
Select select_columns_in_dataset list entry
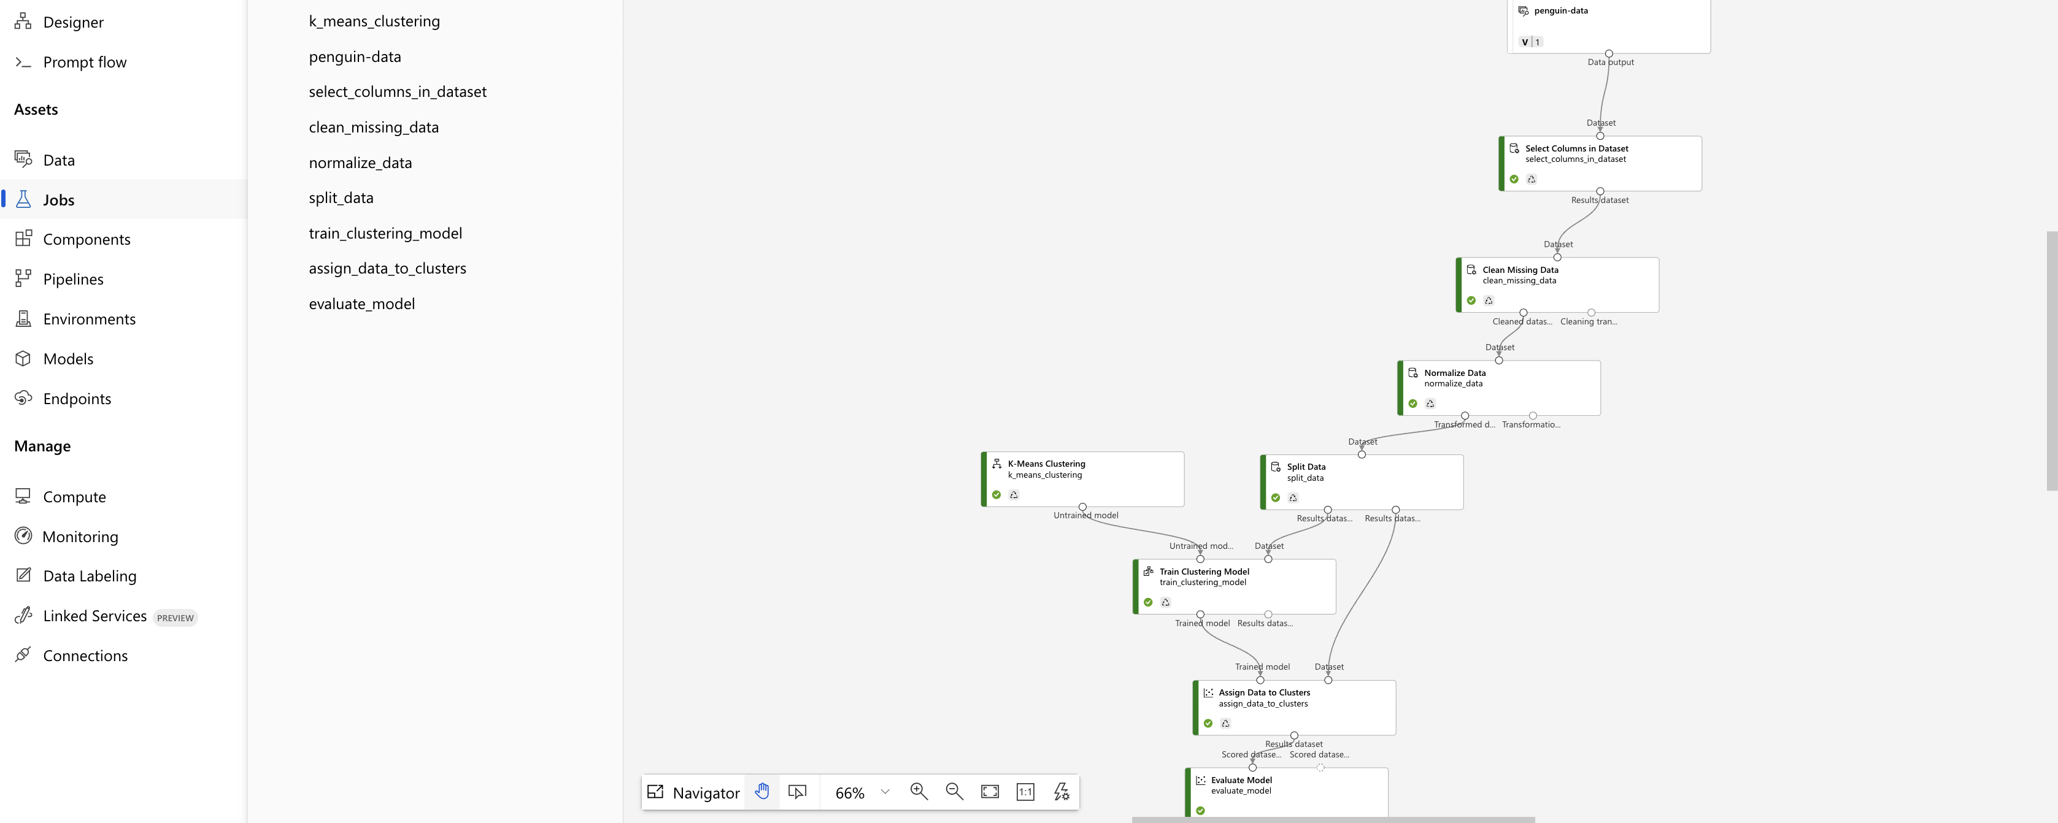coord(397,92)
